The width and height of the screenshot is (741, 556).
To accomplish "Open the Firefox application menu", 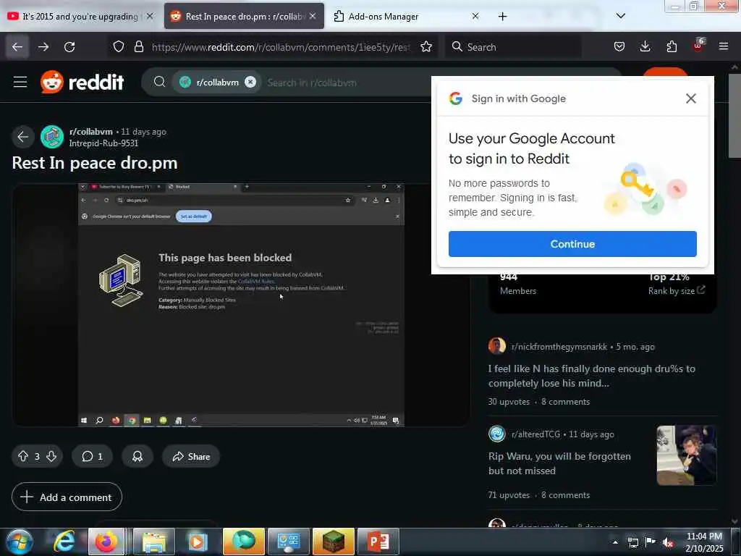I will click(x=724, y=46).
